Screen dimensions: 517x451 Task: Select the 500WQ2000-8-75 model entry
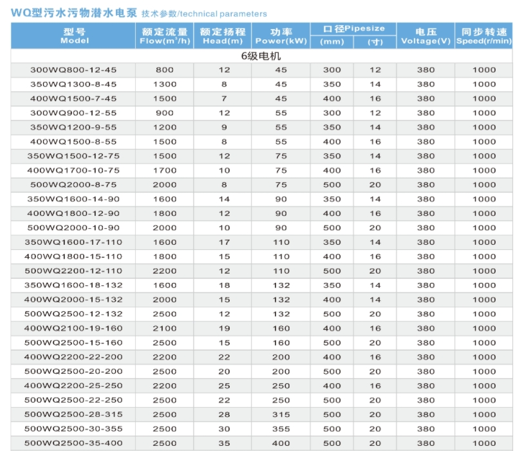click(74, 185)
